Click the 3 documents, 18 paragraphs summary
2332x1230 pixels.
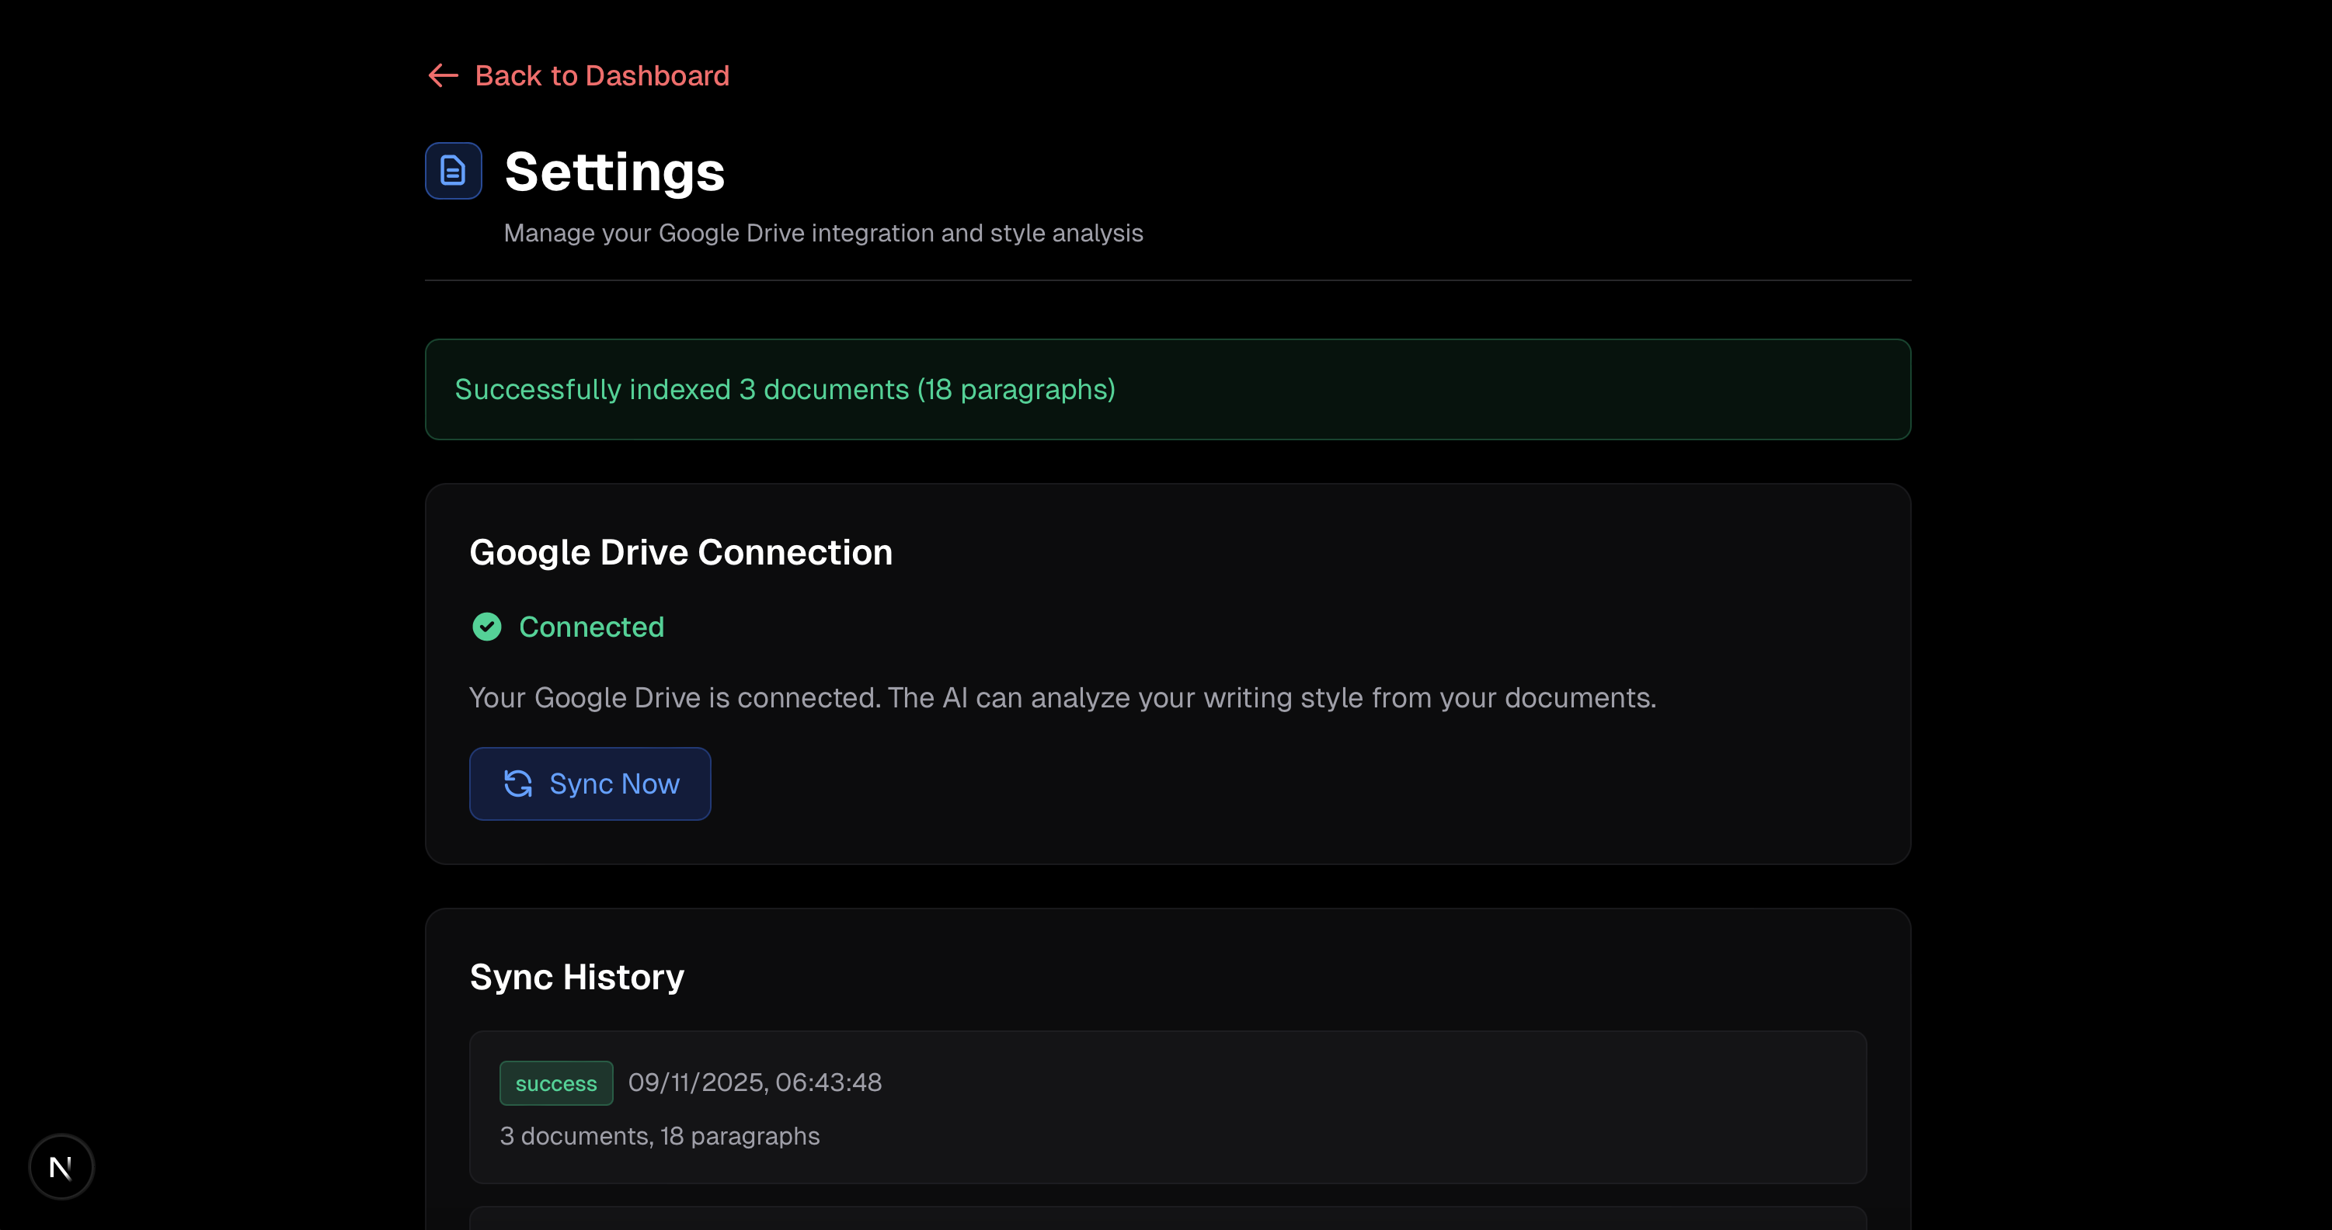coord(659,1135)
